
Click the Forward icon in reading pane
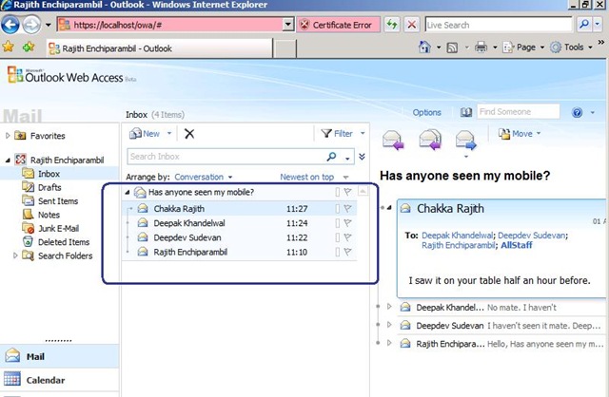(x=465, y=141)
